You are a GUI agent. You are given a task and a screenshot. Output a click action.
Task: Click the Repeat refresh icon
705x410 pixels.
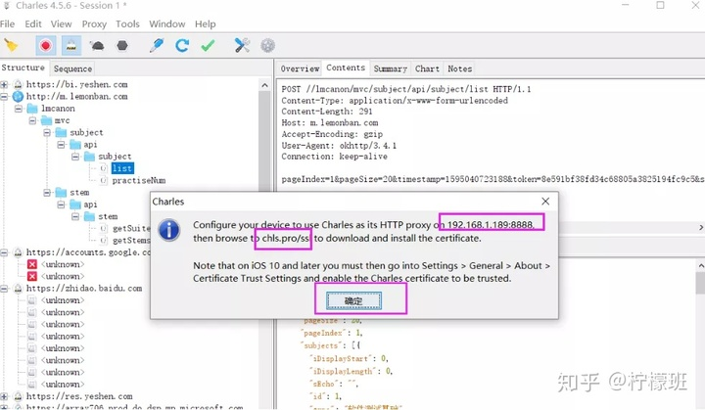(182, 45)
